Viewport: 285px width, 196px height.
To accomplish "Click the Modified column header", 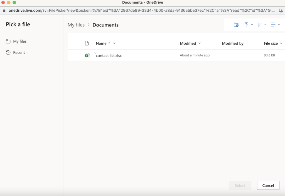I will (x=188, y=43).
